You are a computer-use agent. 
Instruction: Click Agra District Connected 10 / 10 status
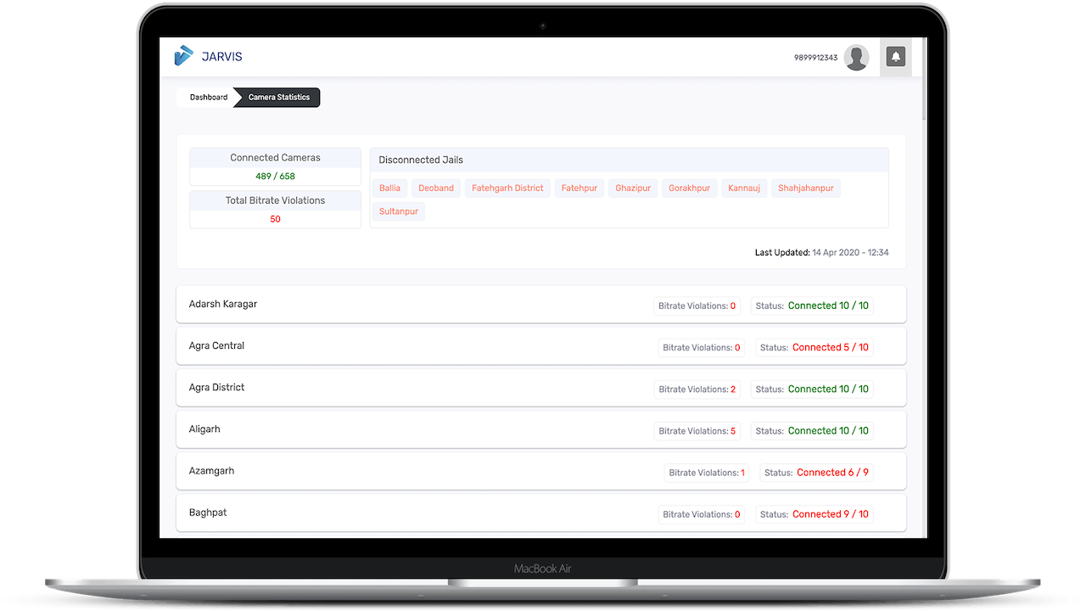point(812,389)
